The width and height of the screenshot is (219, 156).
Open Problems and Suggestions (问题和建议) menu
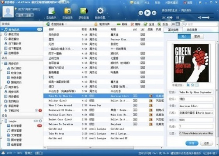[x=172, y=2]
